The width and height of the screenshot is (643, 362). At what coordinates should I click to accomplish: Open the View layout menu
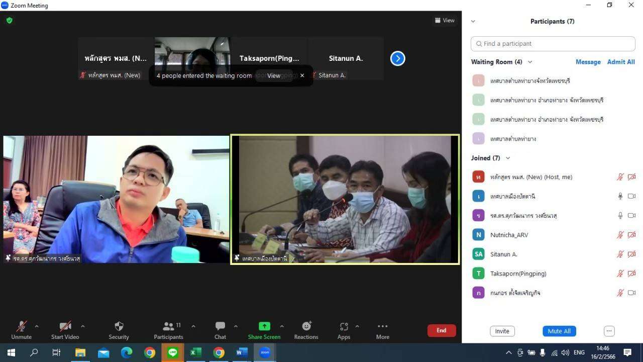tap(445, 21)
